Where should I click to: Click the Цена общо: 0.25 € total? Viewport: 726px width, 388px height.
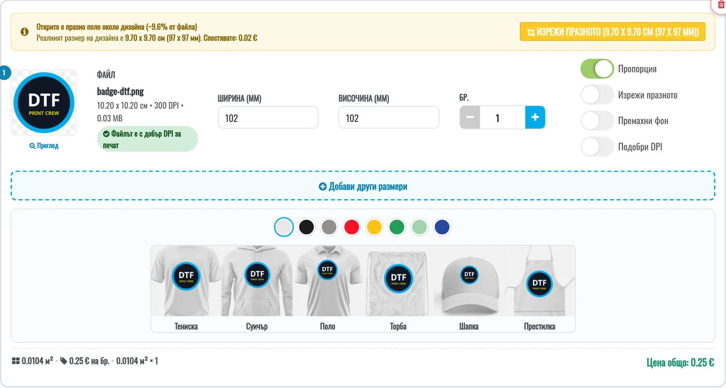[680, 363]
